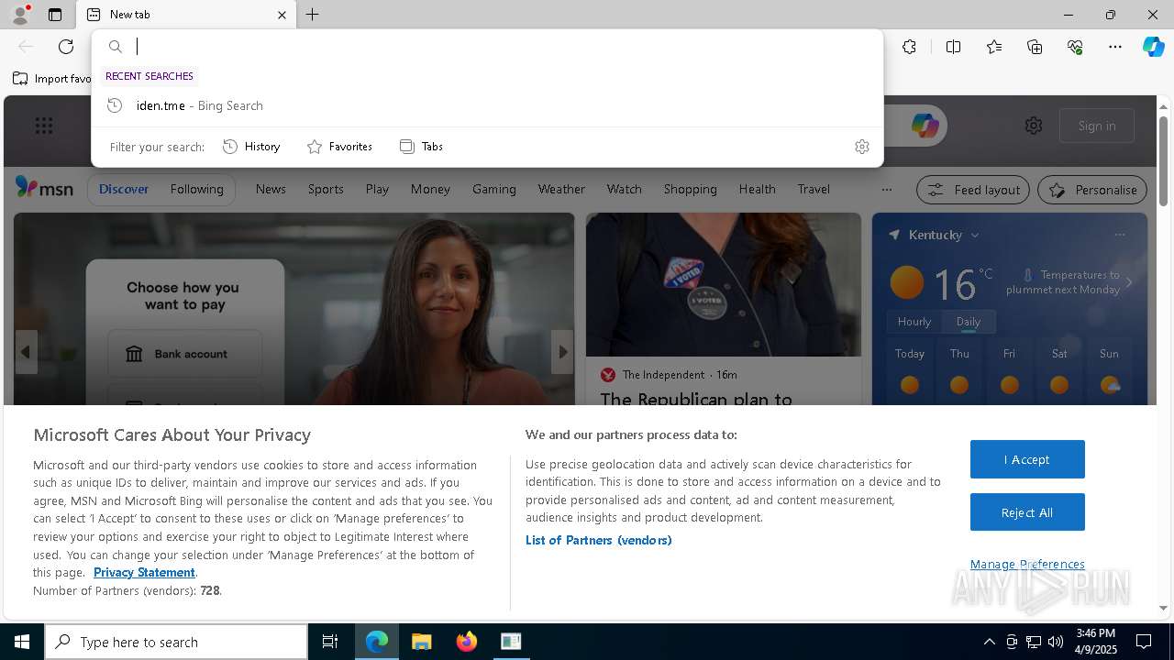Open the tab actions menu icon
This screenshot has width=1174, height=660.
click(55, 15)
